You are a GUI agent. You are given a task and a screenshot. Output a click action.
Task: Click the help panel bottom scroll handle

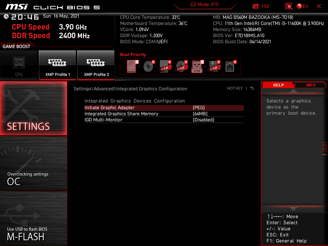pyautogui.click(x=293, y=209)
